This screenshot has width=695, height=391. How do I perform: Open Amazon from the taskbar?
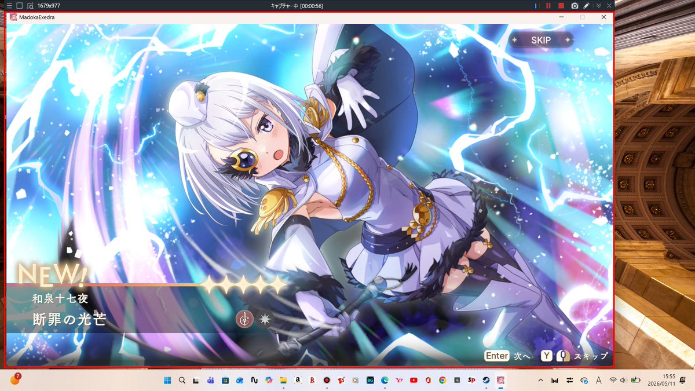pyautogui.click(x=298, y=381)
